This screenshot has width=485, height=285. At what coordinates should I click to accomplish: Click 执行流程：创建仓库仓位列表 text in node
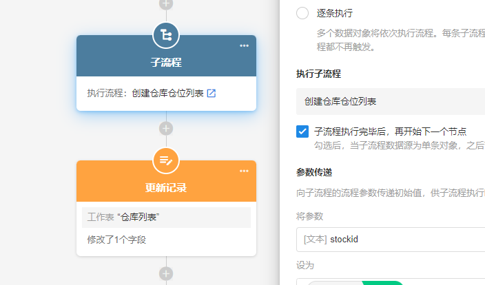[145, 93]
